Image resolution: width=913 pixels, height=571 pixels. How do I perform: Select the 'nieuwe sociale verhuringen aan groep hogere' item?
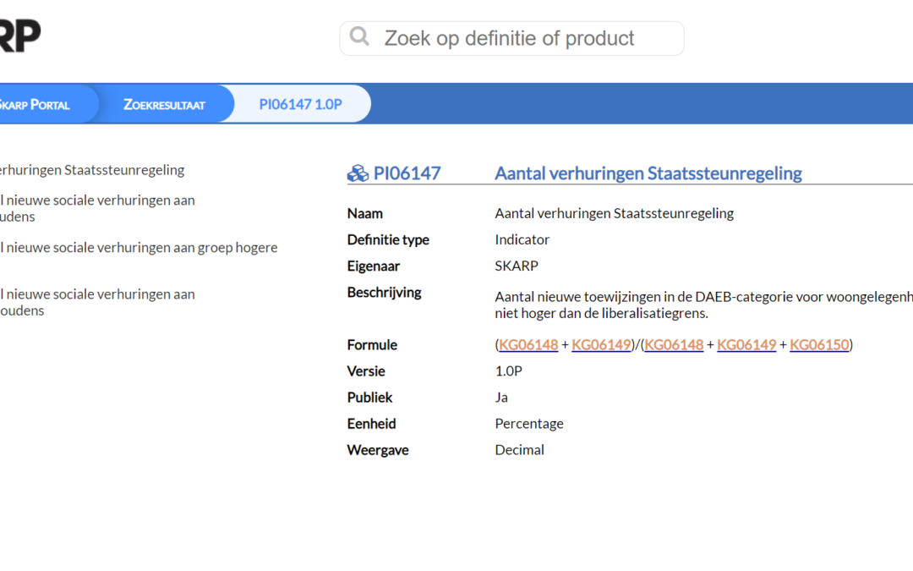click(x=139, y=248)
